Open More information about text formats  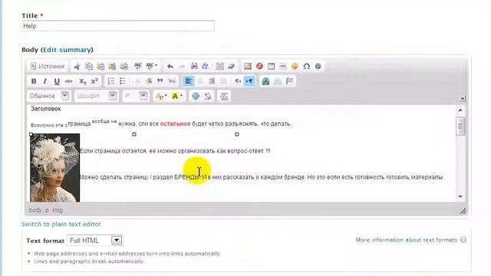[407, 240]
